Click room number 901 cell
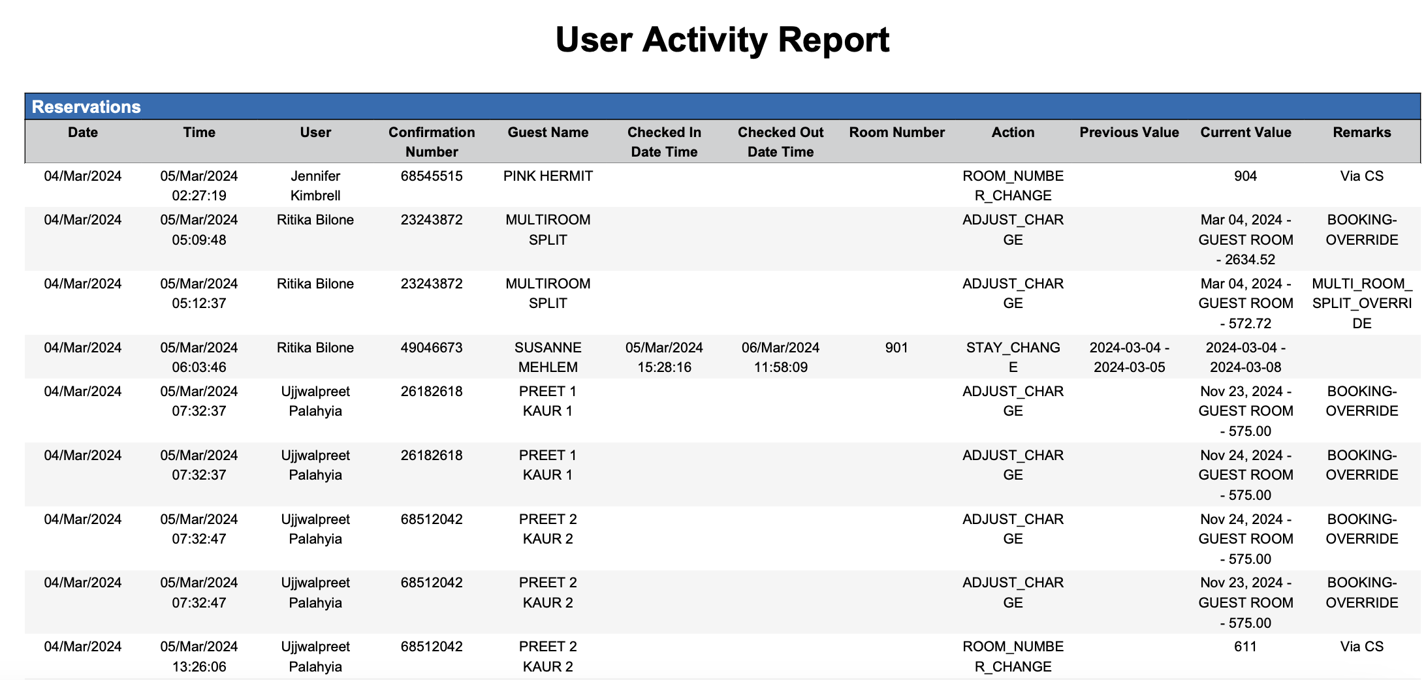The image size is (1426, 680). tap(896, 348)
